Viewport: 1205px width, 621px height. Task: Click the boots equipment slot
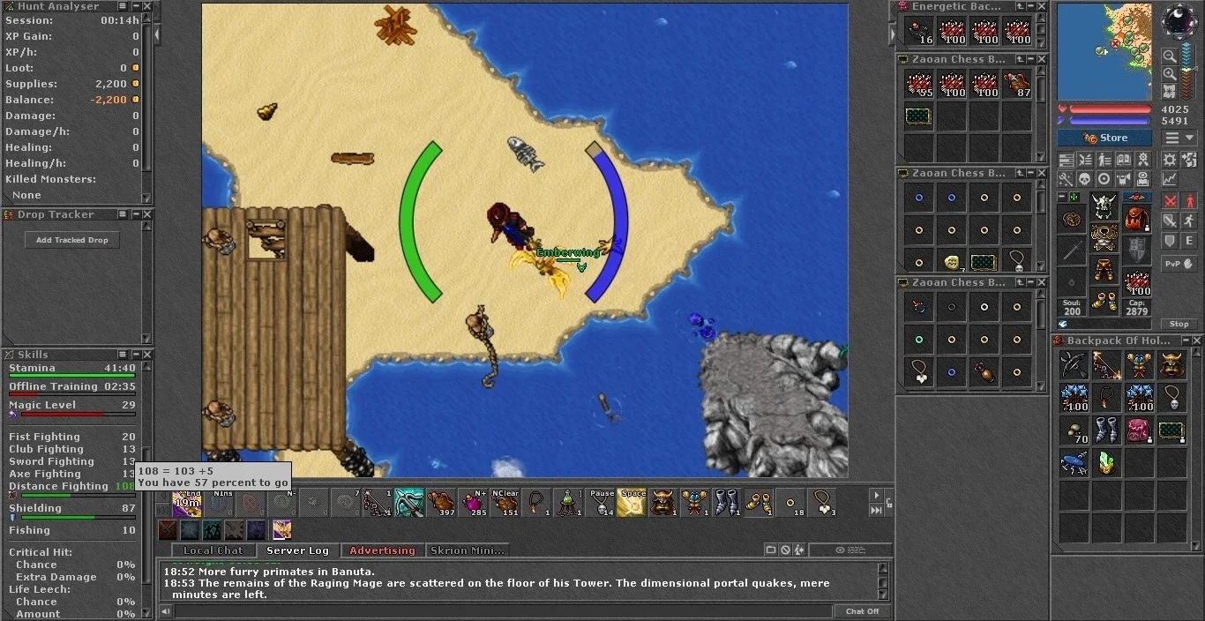1104,301
